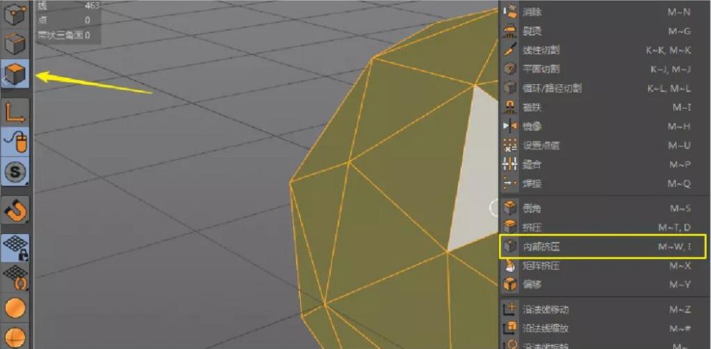Screen dimensions: 711x349
Task: Choose 沿法线移动 menu entry
Action: [x=603, y=310]
